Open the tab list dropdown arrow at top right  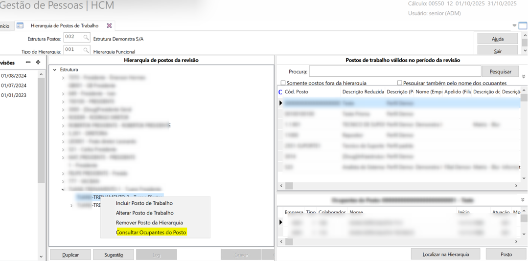[514, 26]
